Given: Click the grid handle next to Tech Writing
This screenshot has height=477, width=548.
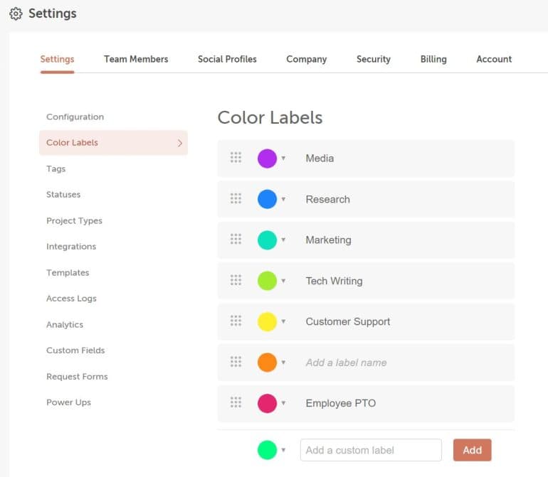Looking at the screenshot, I should [236, 279].
